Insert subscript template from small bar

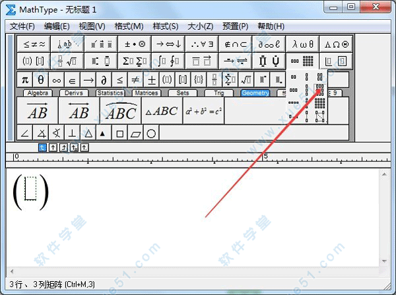point(277,80)
